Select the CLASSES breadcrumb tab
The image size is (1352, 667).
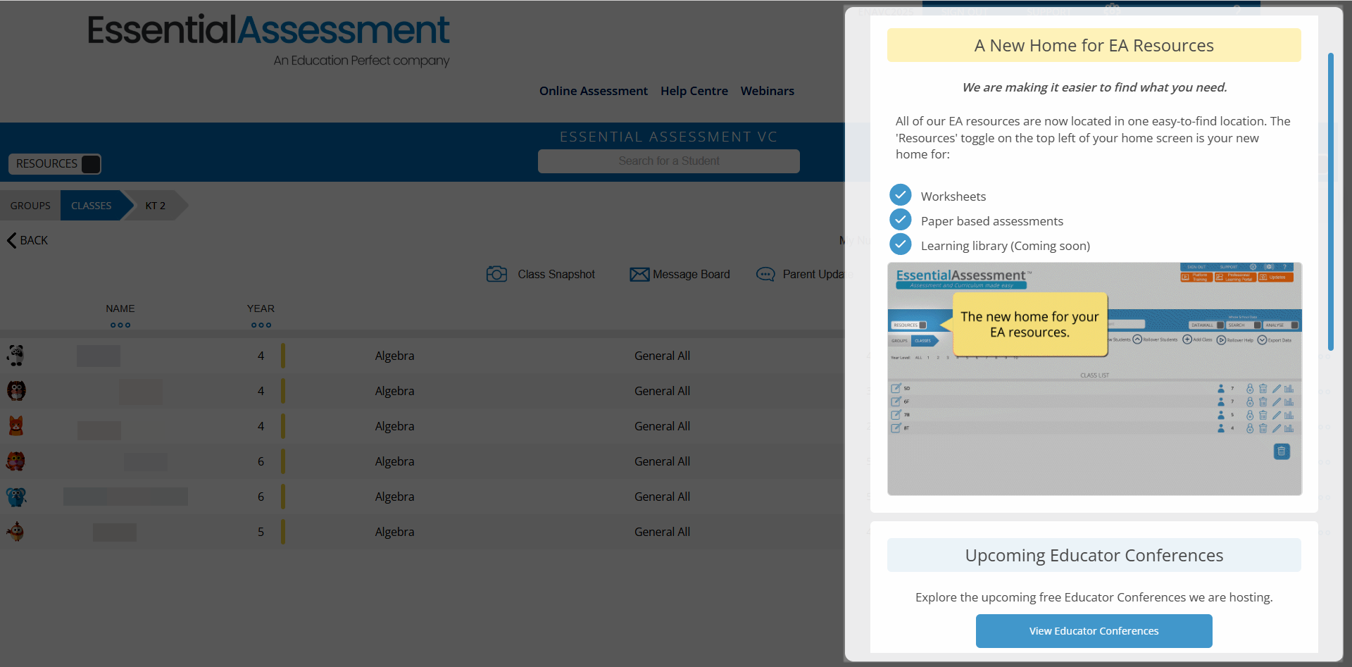[92, 206]
